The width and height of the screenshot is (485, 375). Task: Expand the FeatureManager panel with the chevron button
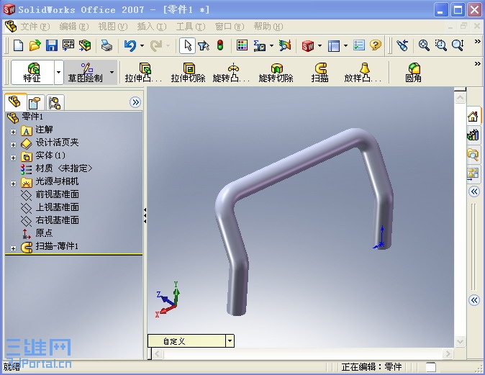pyautogui.click(x=135, y=102)
